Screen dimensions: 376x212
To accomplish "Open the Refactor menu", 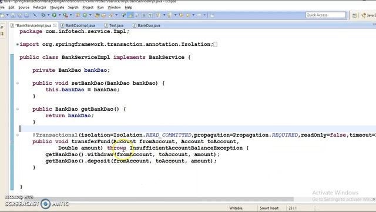I will click(39, 8).
